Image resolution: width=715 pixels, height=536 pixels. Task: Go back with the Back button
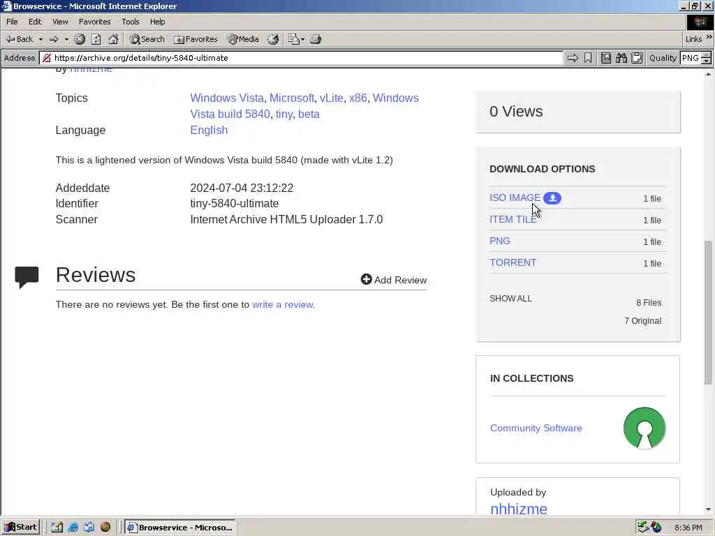[19, 39]
